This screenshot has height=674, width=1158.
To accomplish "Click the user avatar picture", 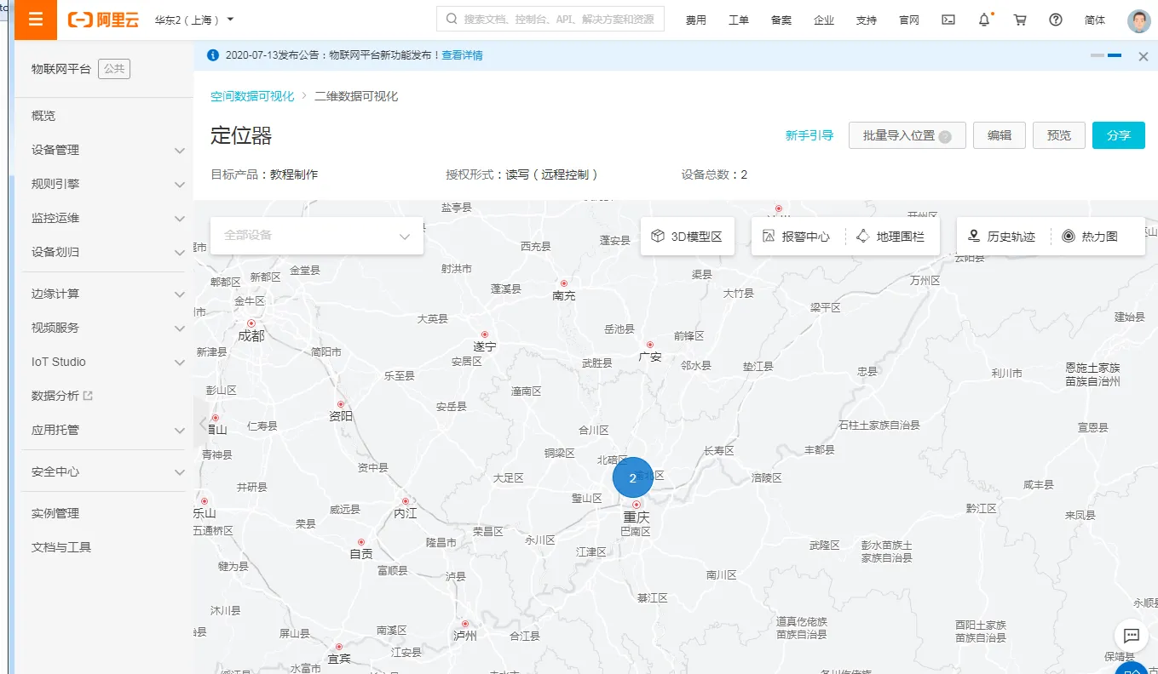I will (x=1138, y=20).
